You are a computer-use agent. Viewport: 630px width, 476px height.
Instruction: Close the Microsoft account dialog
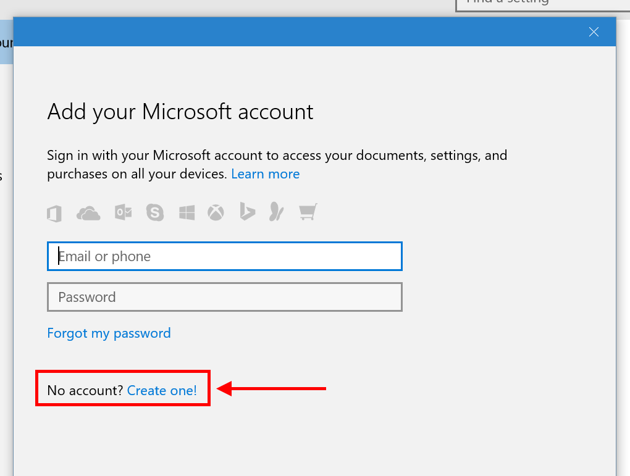tap(594, 31)
